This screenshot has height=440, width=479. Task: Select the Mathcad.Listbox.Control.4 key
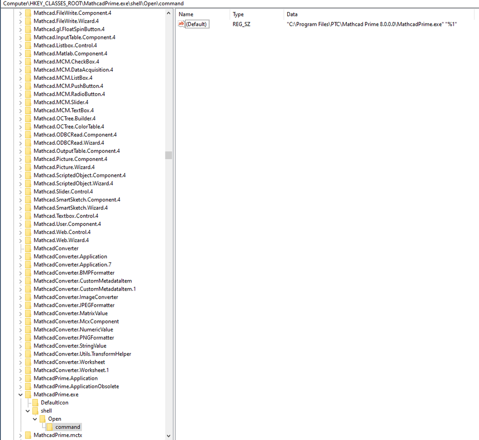point(65,45)
